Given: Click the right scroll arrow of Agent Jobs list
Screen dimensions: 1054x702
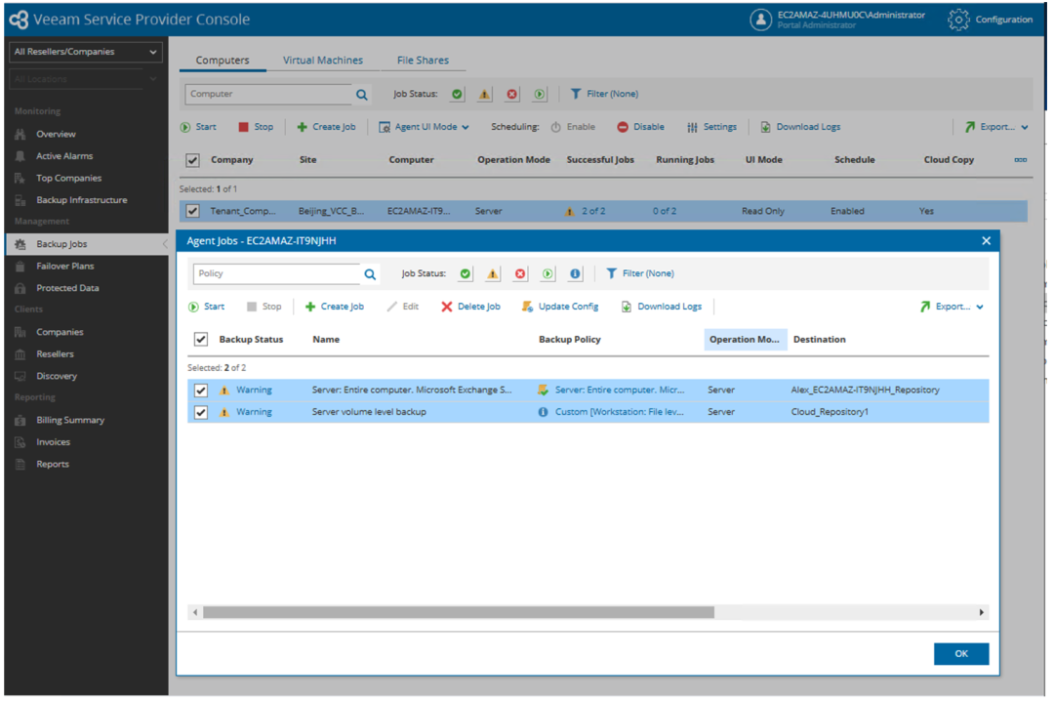Looking at the screenshot, I should click(x=982, y=612).
